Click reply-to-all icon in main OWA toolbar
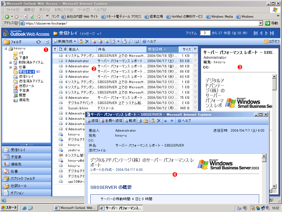 coord(100,41)
